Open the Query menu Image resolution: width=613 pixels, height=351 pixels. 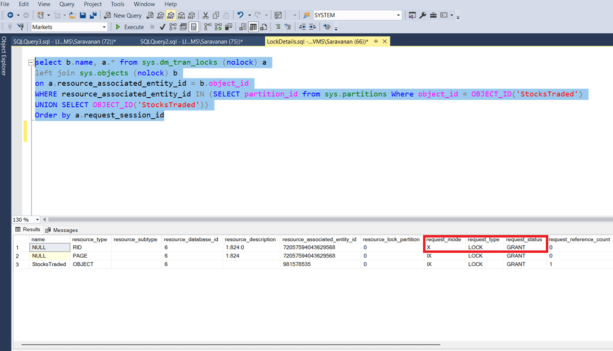pos(67,4)
